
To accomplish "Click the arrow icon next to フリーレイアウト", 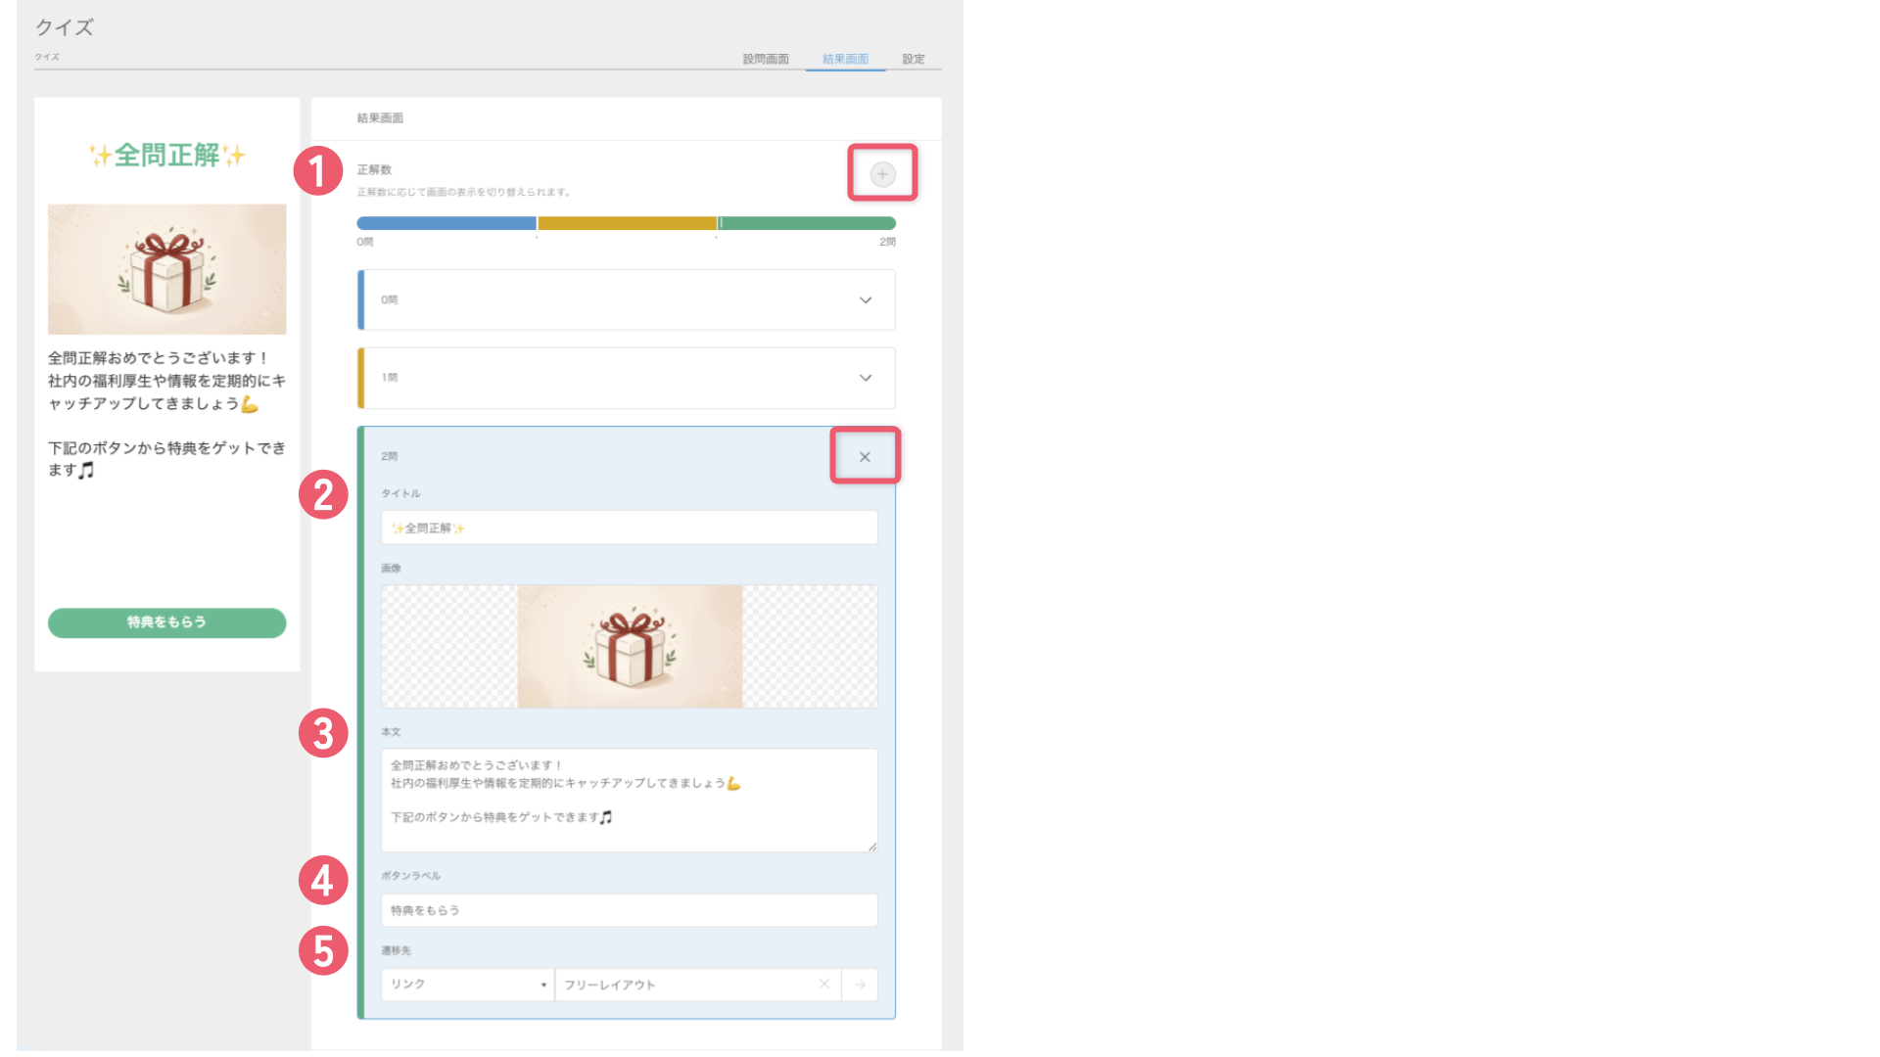I will tap(860, 985).
